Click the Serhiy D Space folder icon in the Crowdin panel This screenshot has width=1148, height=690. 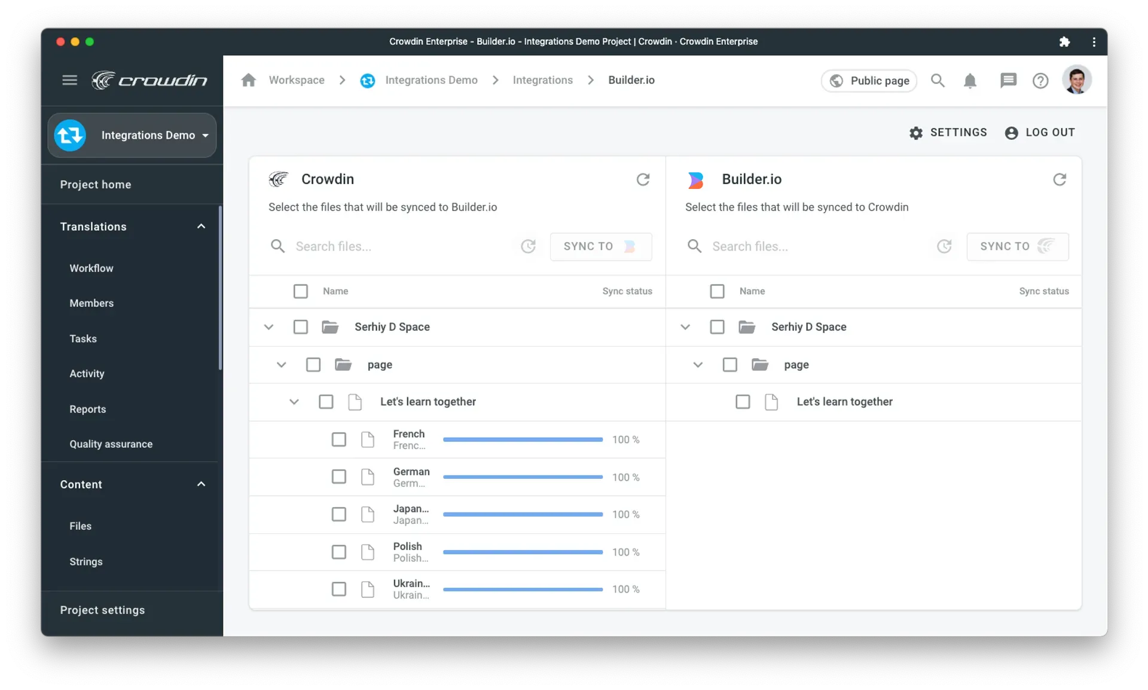(x=330, y=327)
